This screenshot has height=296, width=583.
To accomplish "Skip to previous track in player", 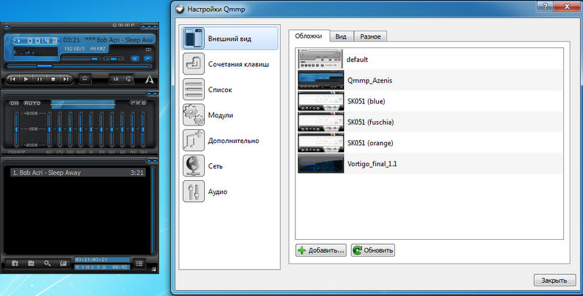I will 12,79.
